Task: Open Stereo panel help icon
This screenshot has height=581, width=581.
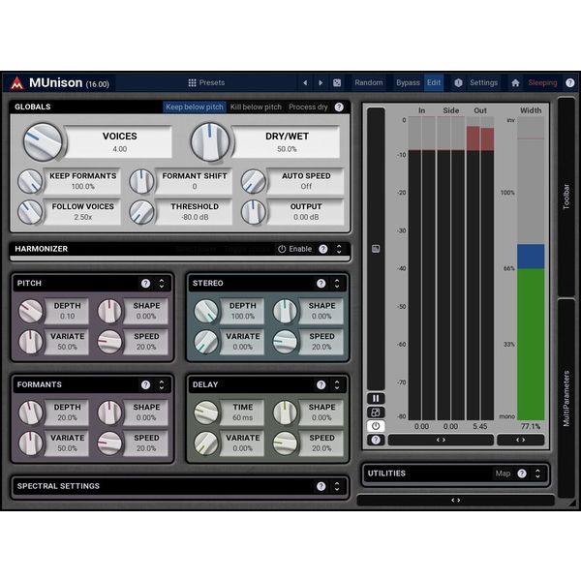Action: click(x=321, y=284)
